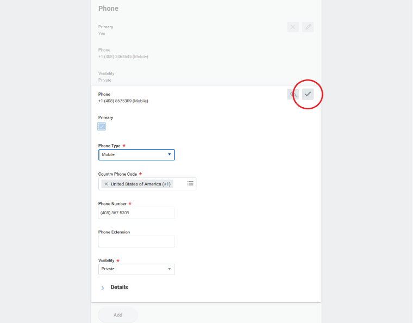The height and width of the screenshot is (323, 413).
Task: Select the United States of America (+1) chip text
Action: (140, 184)
